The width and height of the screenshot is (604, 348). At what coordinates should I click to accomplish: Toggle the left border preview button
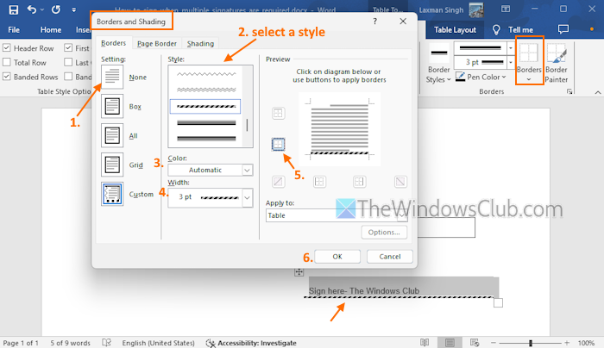(319, 182)
